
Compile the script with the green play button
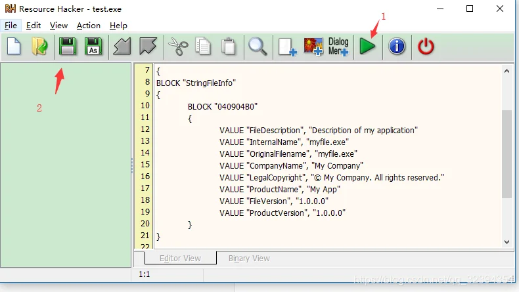coord(367,47)
